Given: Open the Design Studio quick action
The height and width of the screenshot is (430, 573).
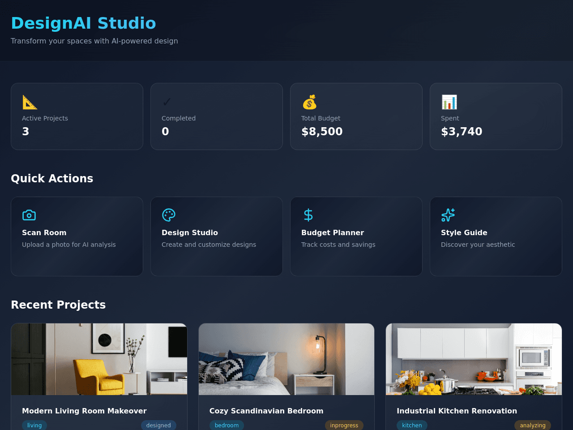Looking at the screenshot, I should point(217,236).
